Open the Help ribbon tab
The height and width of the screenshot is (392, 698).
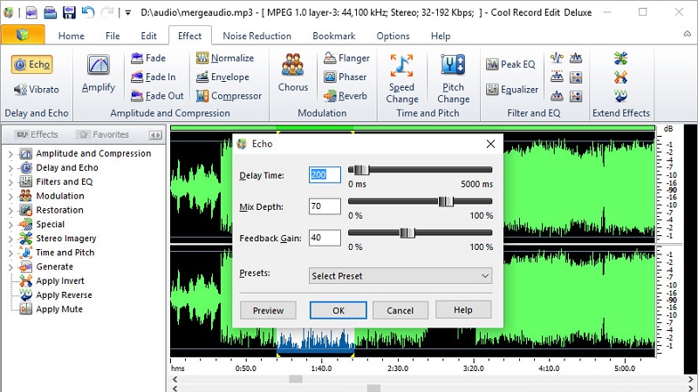[441, 36]
